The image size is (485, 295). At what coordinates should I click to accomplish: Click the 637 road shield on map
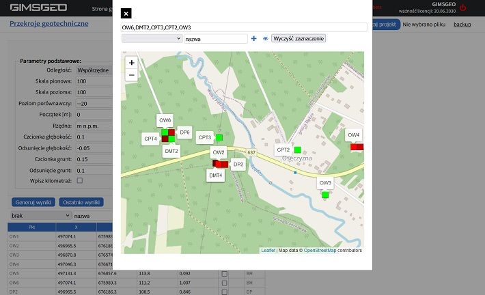[251, 153]
